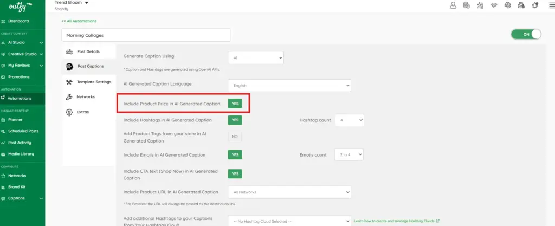Viewport: 555px width, 226px height.
Task: Click the handshake partner icon
Action: click(x=494, y=5)
